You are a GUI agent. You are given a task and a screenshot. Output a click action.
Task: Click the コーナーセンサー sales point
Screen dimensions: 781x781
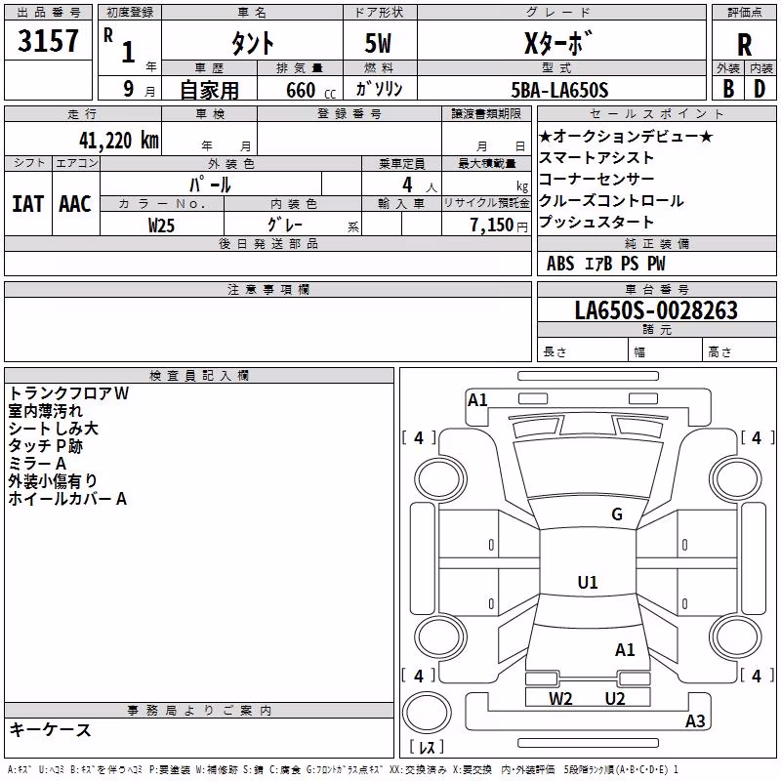click(596, 179)
